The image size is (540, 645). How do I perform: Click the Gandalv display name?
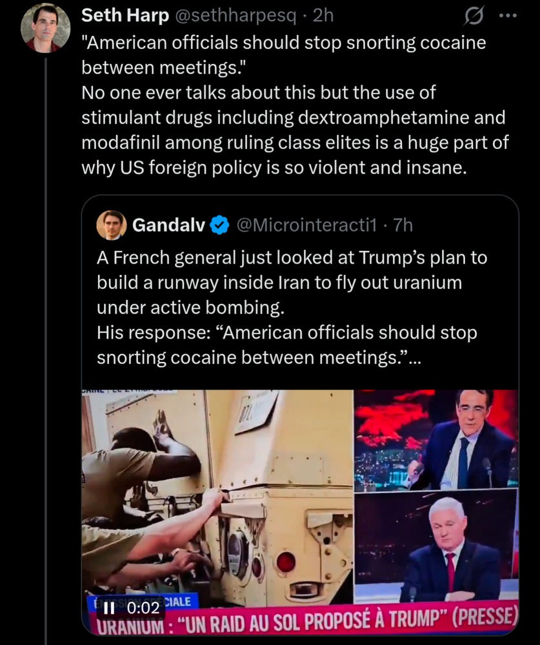coord(168,224)
